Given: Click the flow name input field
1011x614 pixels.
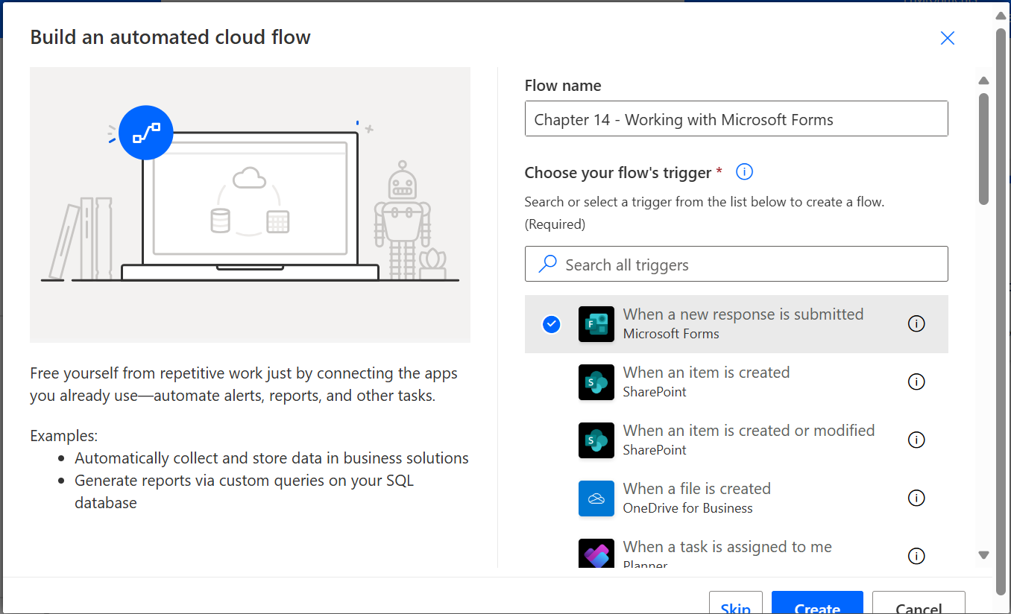Looking at the screenshot, I should click(x=736, y=118).
